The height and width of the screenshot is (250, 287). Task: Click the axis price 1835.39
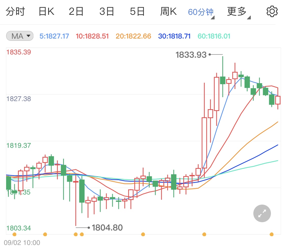pos(18,52)
